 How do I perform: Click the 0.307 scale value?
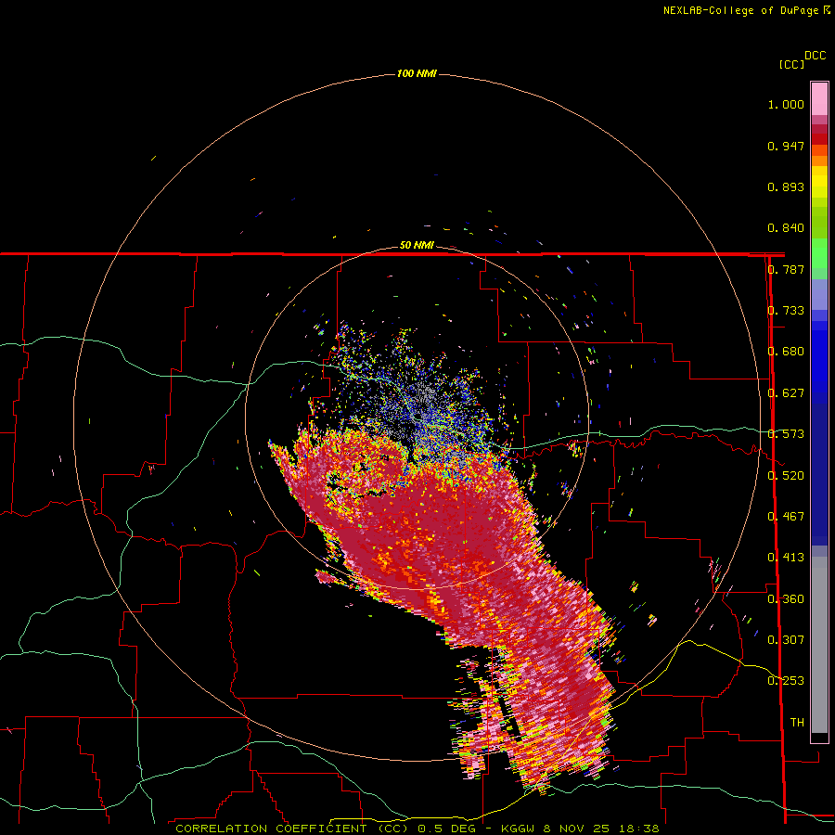coord(786,640)
